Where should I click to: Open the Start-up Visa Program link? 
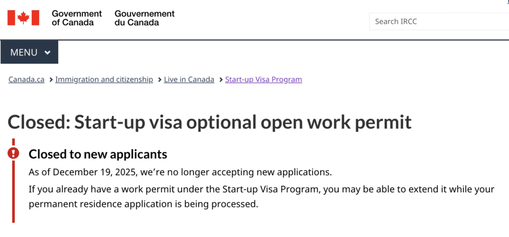(263, 79)
